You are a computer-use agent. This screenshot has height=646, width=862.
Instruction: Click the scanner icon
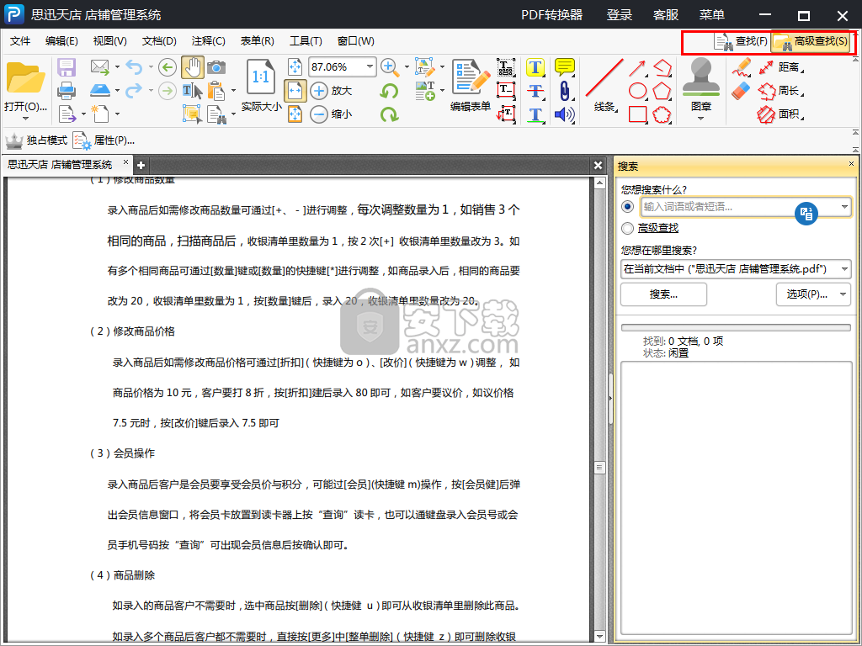click(x=100, y=90)
